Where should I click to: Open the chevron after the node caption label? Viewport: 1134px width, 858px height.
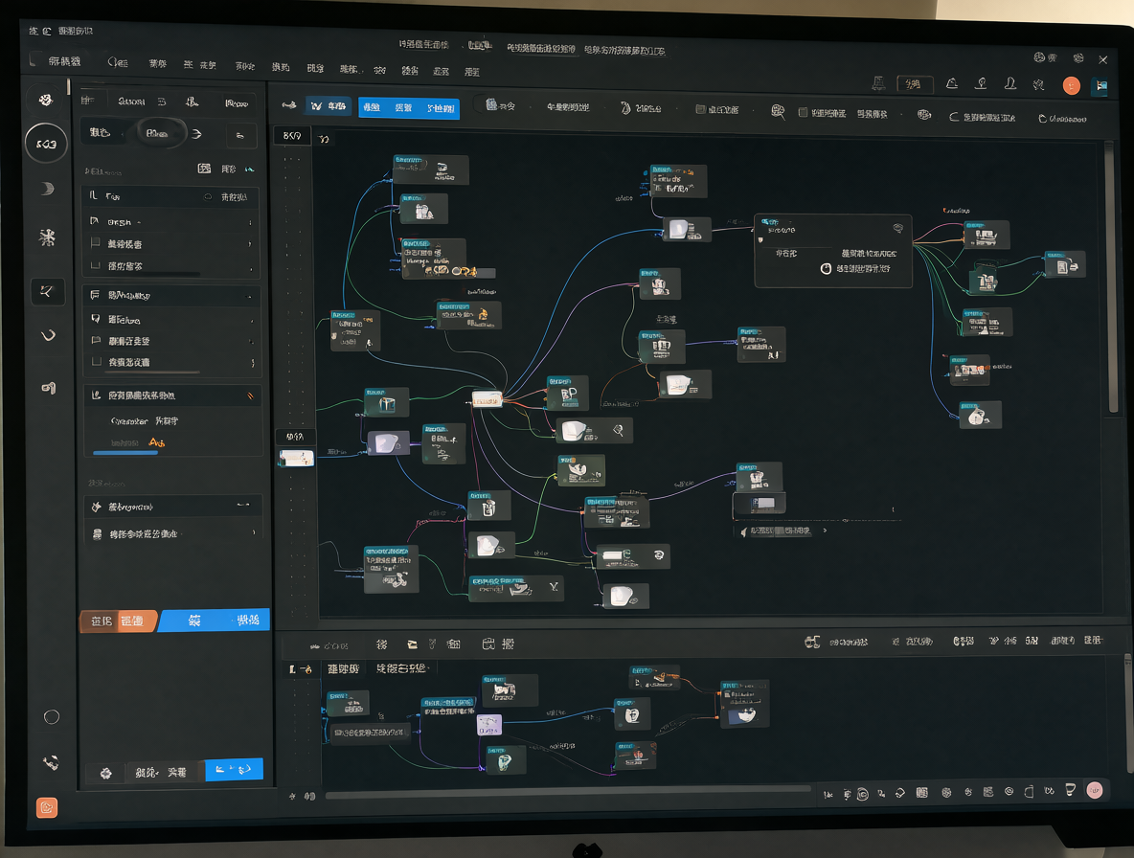coord(826,531)
